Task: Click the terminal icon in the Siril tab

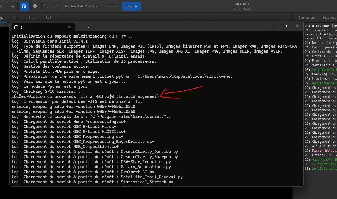Action: [16, 27]
